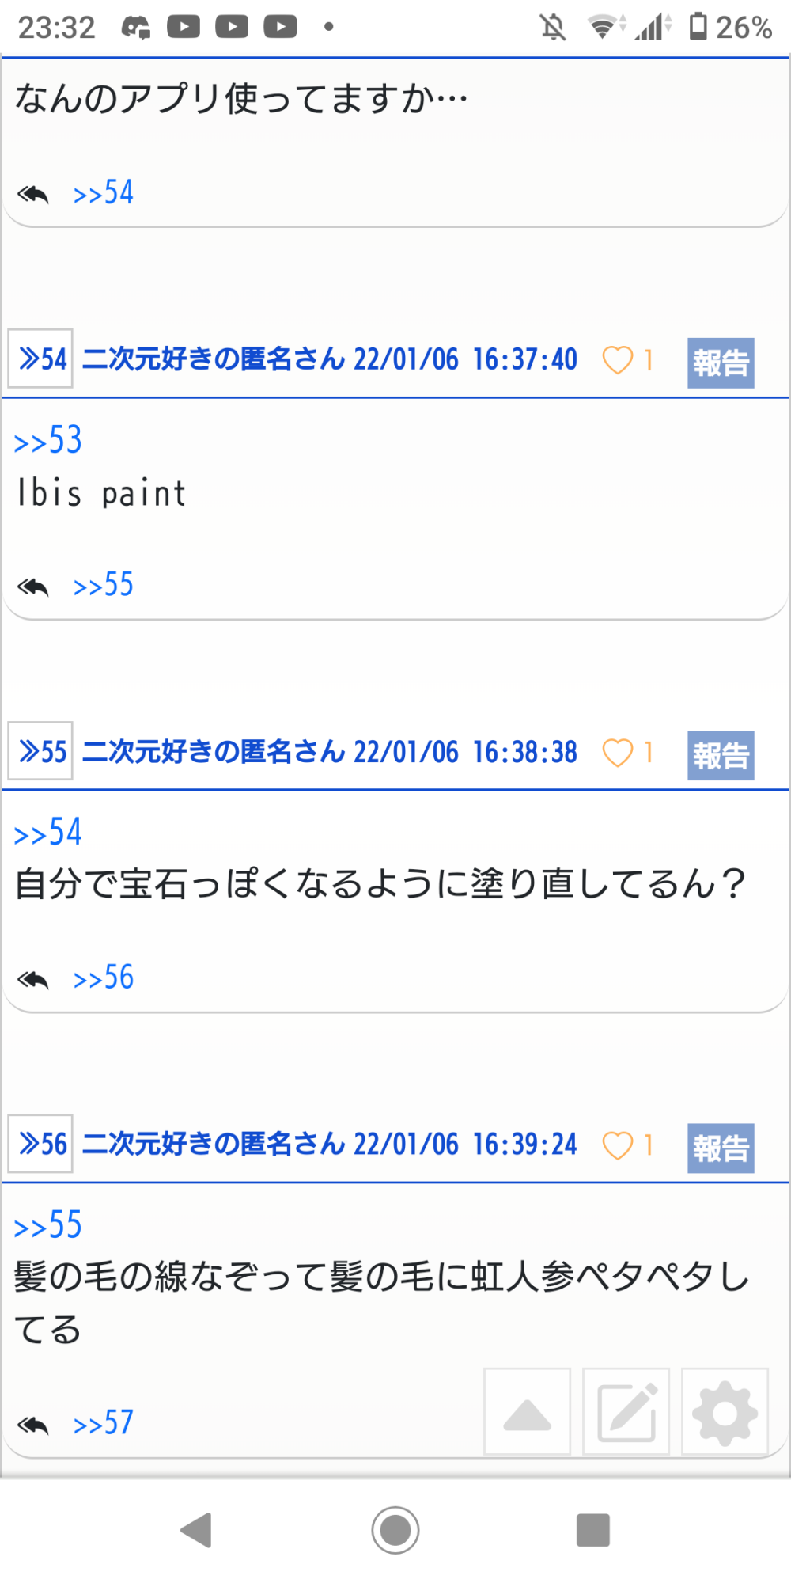Follow the >>53 anchor link in post 54
The width and height of the screenshot is (791, 1583).
click(x=48, y=440)
